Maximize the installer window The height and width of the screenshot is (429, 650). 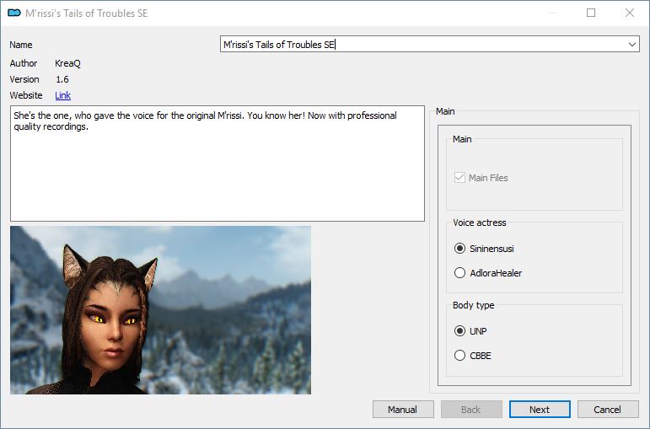pos(591,13)
